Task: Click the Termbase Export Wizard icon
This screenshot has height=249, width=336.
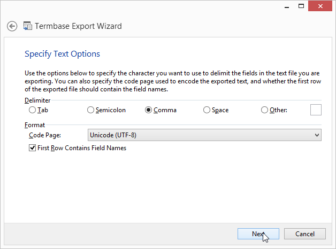Action: tap(28, 26)
